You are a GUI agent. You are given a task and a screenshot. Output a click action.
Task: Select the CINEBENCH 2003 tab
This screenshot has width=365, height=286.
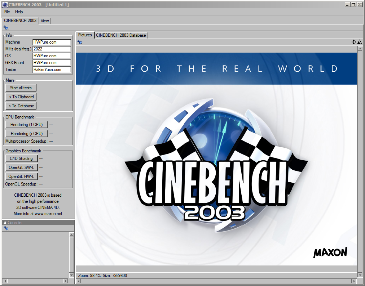click(x=20, y=21)
